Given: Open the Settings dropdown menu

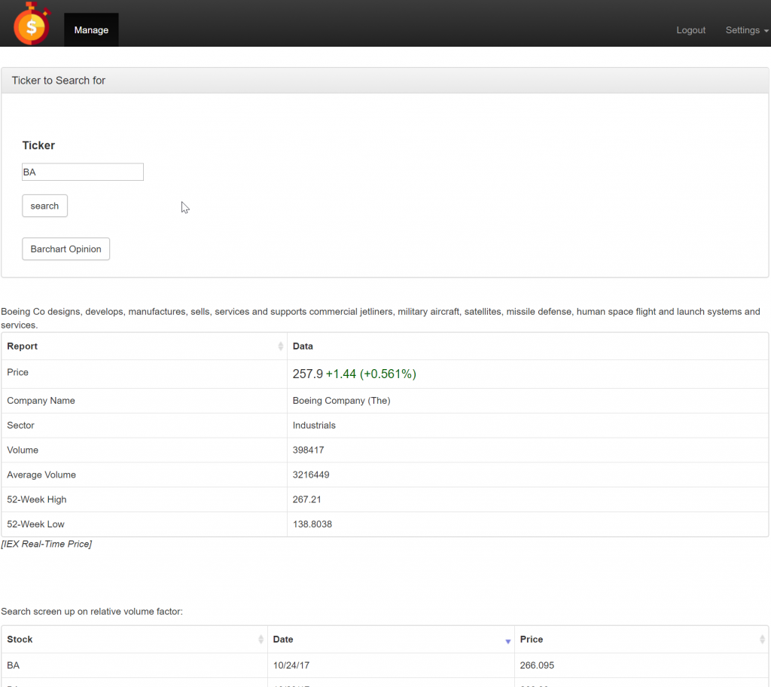Looking at the screenshot, I should pos(746,30).
